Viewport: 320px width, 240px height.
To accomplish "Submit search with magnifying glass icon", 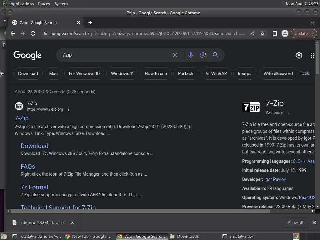I will 215,55.
